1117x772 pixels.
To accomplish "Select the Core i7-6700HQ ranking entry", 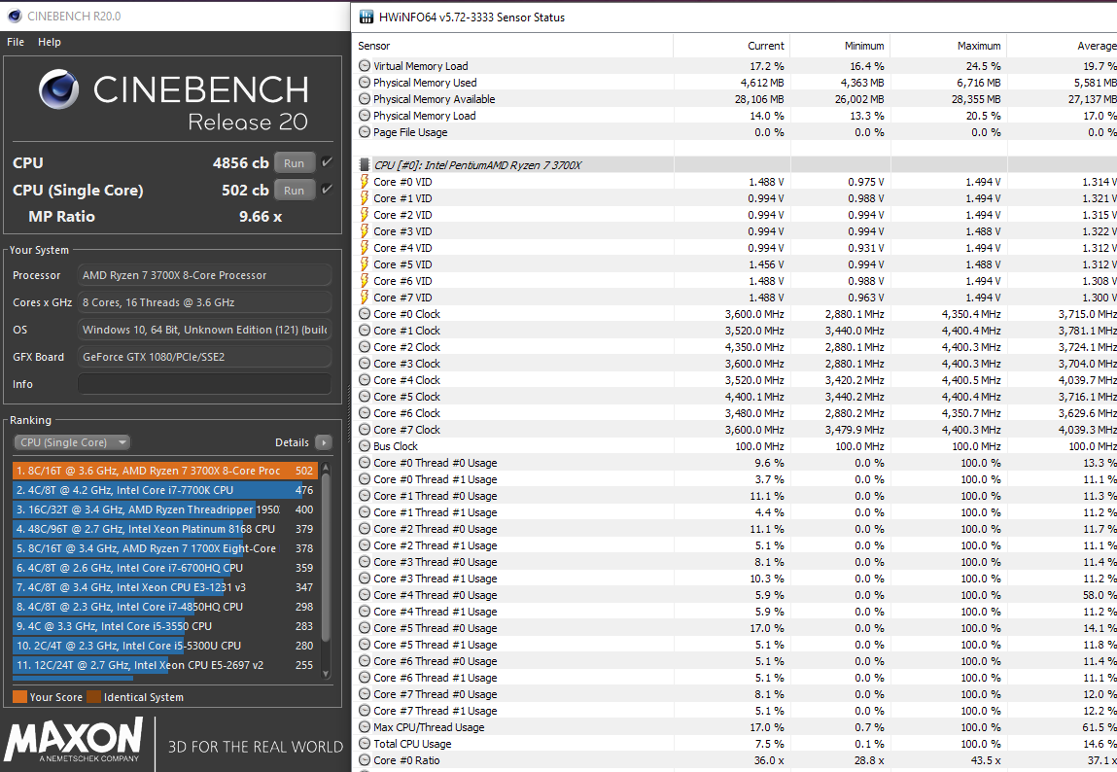I will pyautogui.click(x=164, y=569).
